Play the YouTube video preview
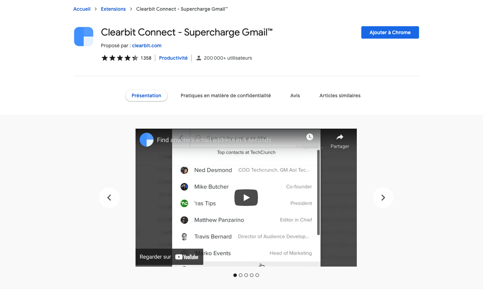The width and height of the screenshot is (483, 289). 246,198
